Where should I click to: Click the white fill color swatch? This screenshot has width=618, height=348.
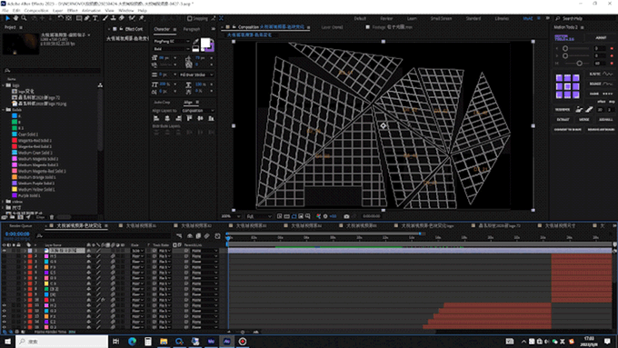(205, 43)
